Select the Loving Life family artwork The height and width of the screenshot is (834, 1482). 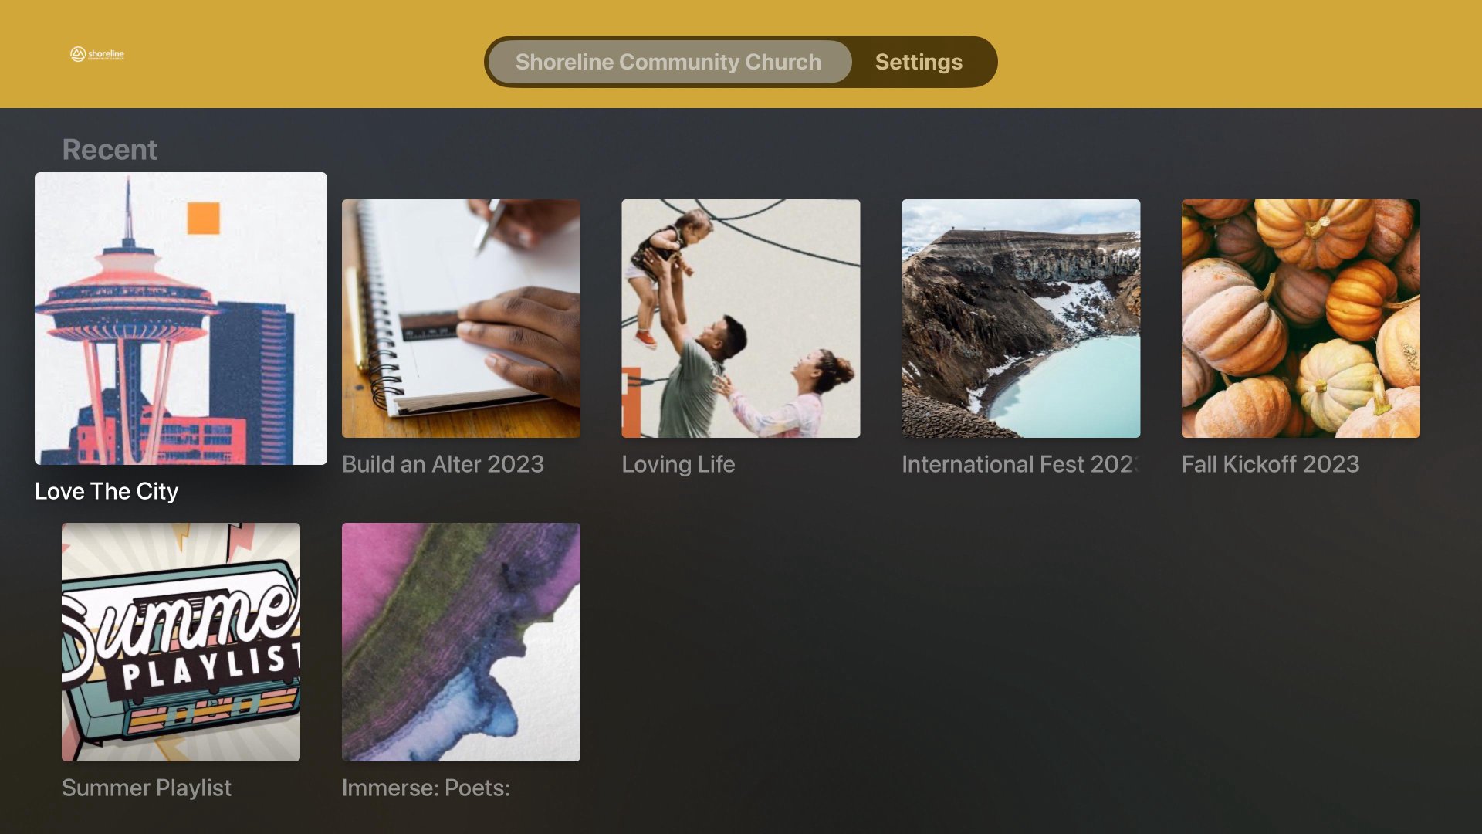point(741,318)
